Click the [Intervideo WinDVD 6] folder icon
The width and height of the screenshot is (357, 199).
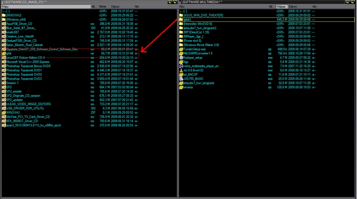[181, 24]
